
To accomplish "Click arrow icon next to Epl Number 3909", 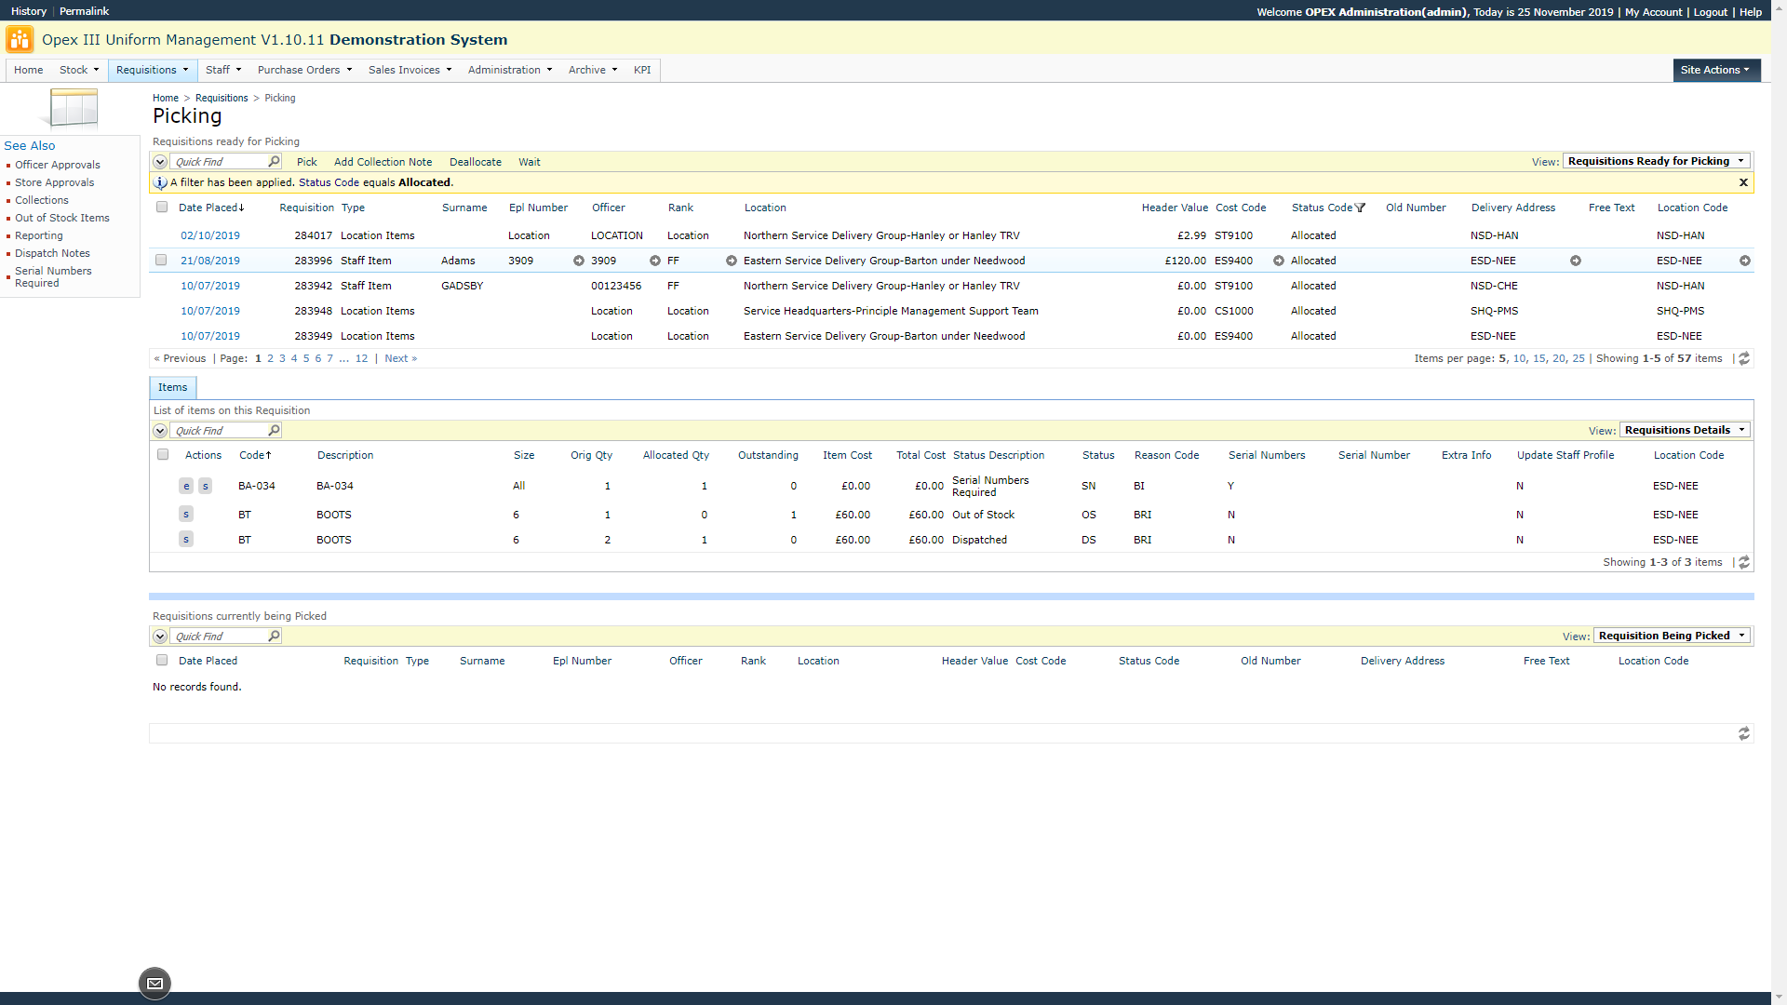I will click(579, 261).
